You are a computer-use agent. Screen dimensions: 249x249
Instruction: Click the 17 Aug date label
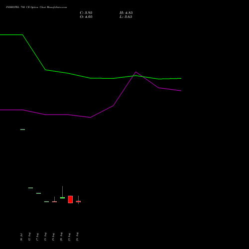tap(37, 237)
